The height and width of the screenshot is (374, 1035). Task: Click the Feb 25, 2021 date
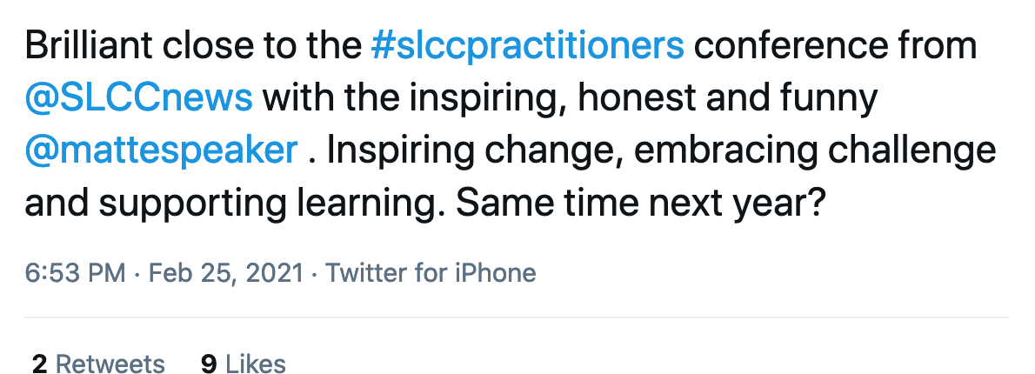(226, 272)
